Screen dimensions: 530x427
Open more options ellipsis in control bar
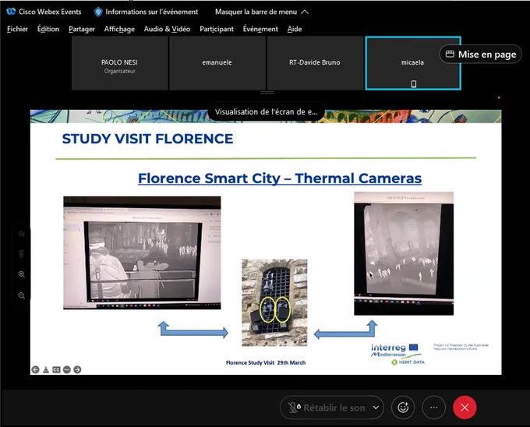pyautogui.click(x=433, y=408)
